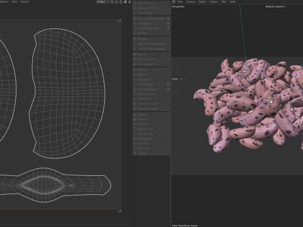The height and width of the screenshot is (227, 303).
Task: Open the Filter menu
Action: coord(223,2)
